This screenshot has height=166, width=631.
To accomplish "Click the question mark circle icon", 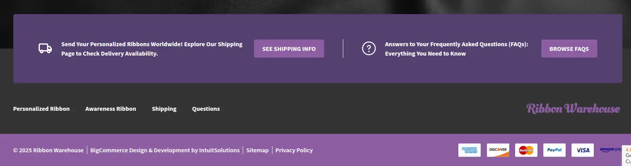I will [x=369, y=49].
